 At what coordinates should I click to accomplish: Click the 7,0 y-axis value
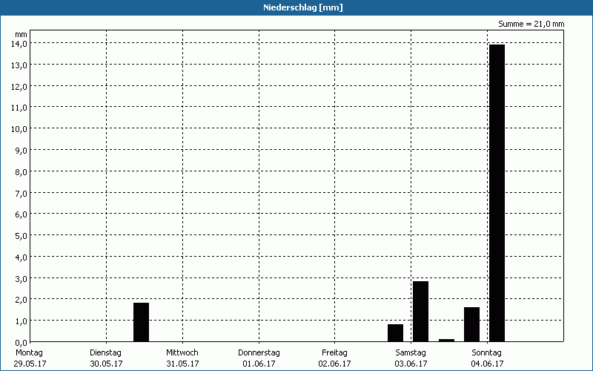[x=21, y=193]
